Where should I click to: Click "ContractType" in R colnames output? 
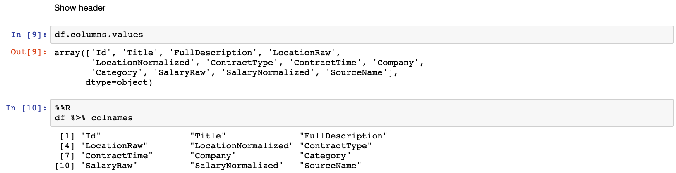(336, 146)
